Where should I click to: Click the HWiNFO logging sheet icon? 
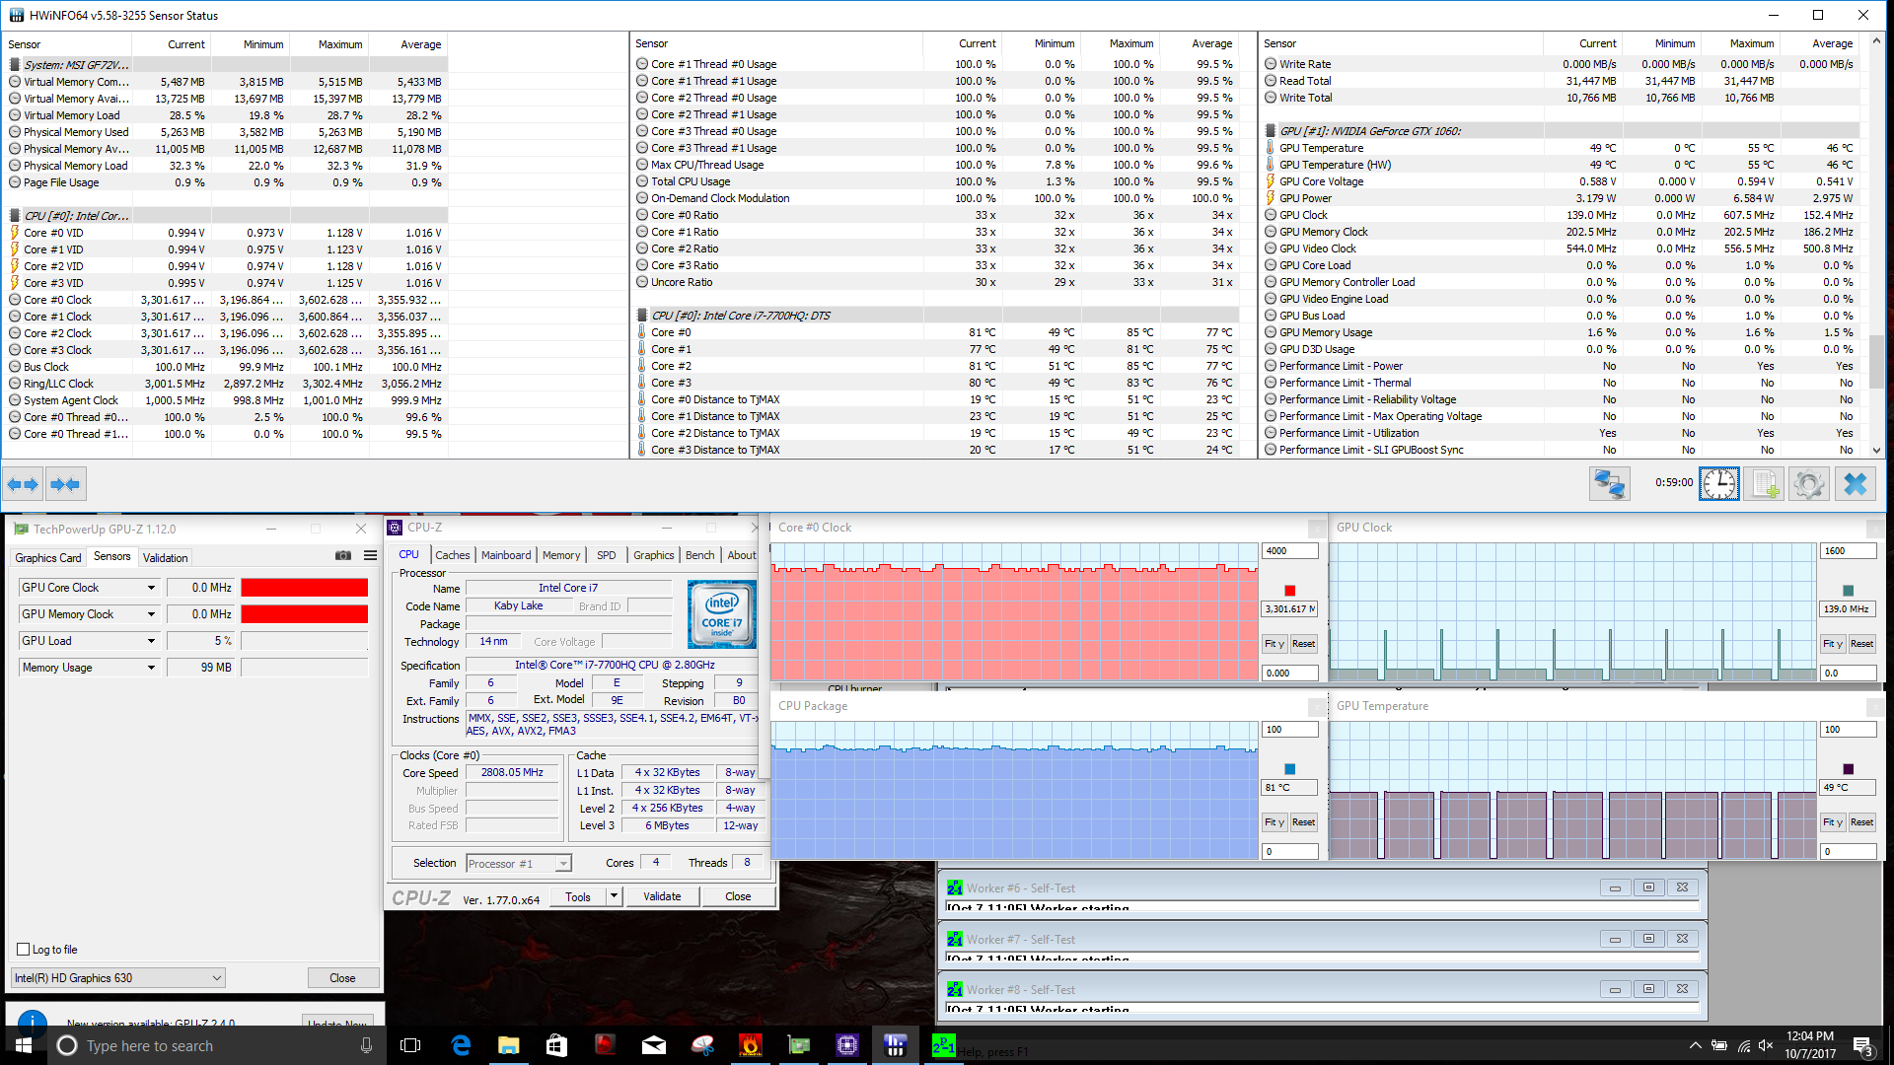click(1764, 483)
